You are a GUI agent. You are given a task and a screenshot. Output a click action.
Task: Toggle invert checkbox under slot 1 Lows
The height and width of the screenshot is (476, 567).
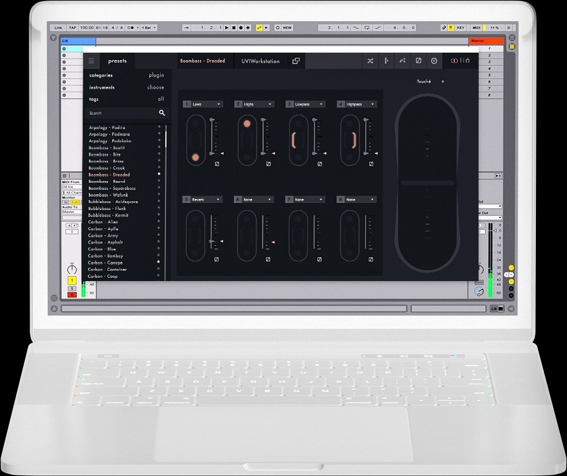(217, 164)
